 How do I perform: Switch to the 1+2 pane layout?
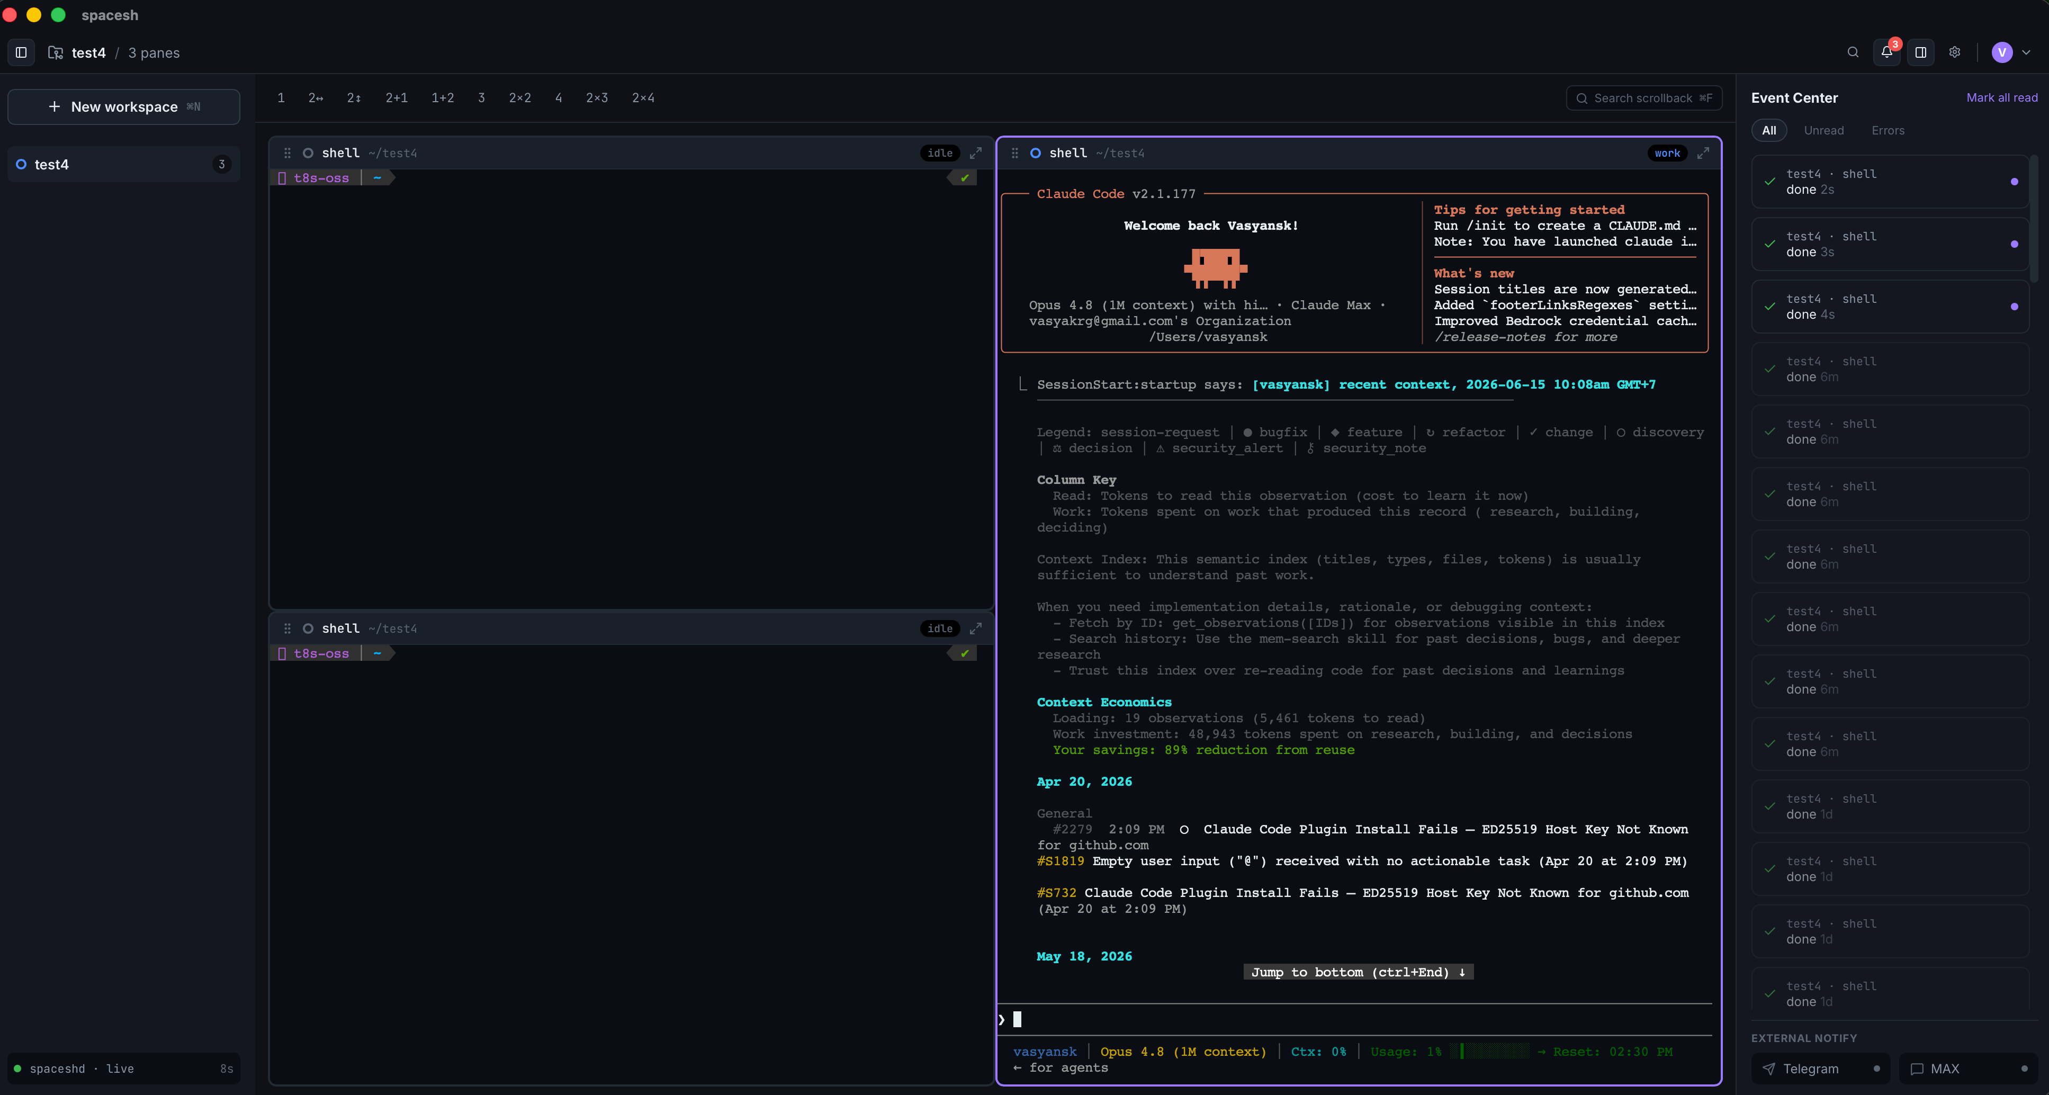click(x=442, y=98)
